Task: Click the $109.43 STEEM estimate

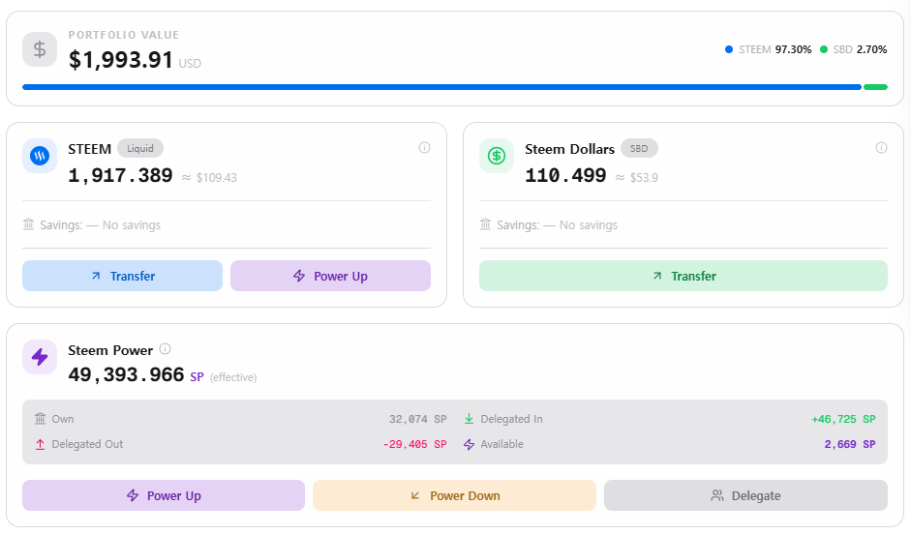Action: pos(216,178)
